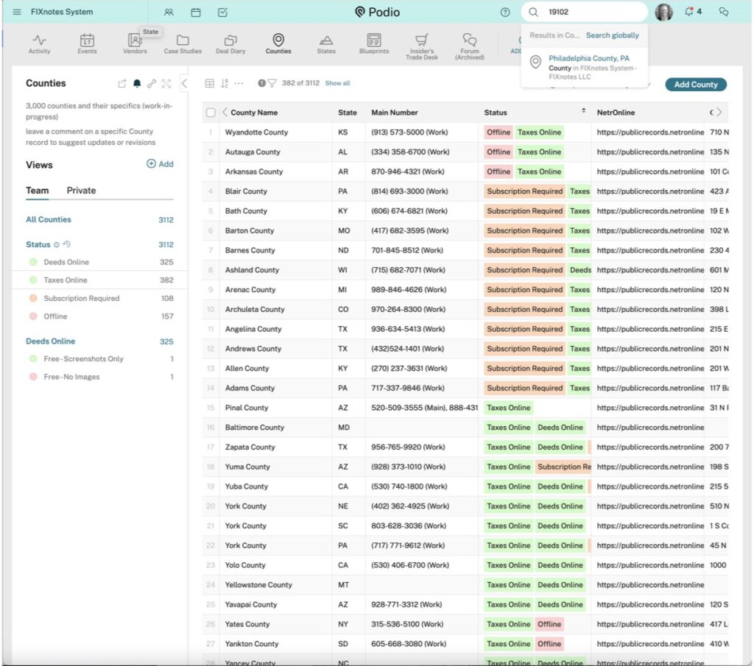Viewport: 754px width, 666px height.
Task: Click the magnifier search icon
Action: [533, 12]
